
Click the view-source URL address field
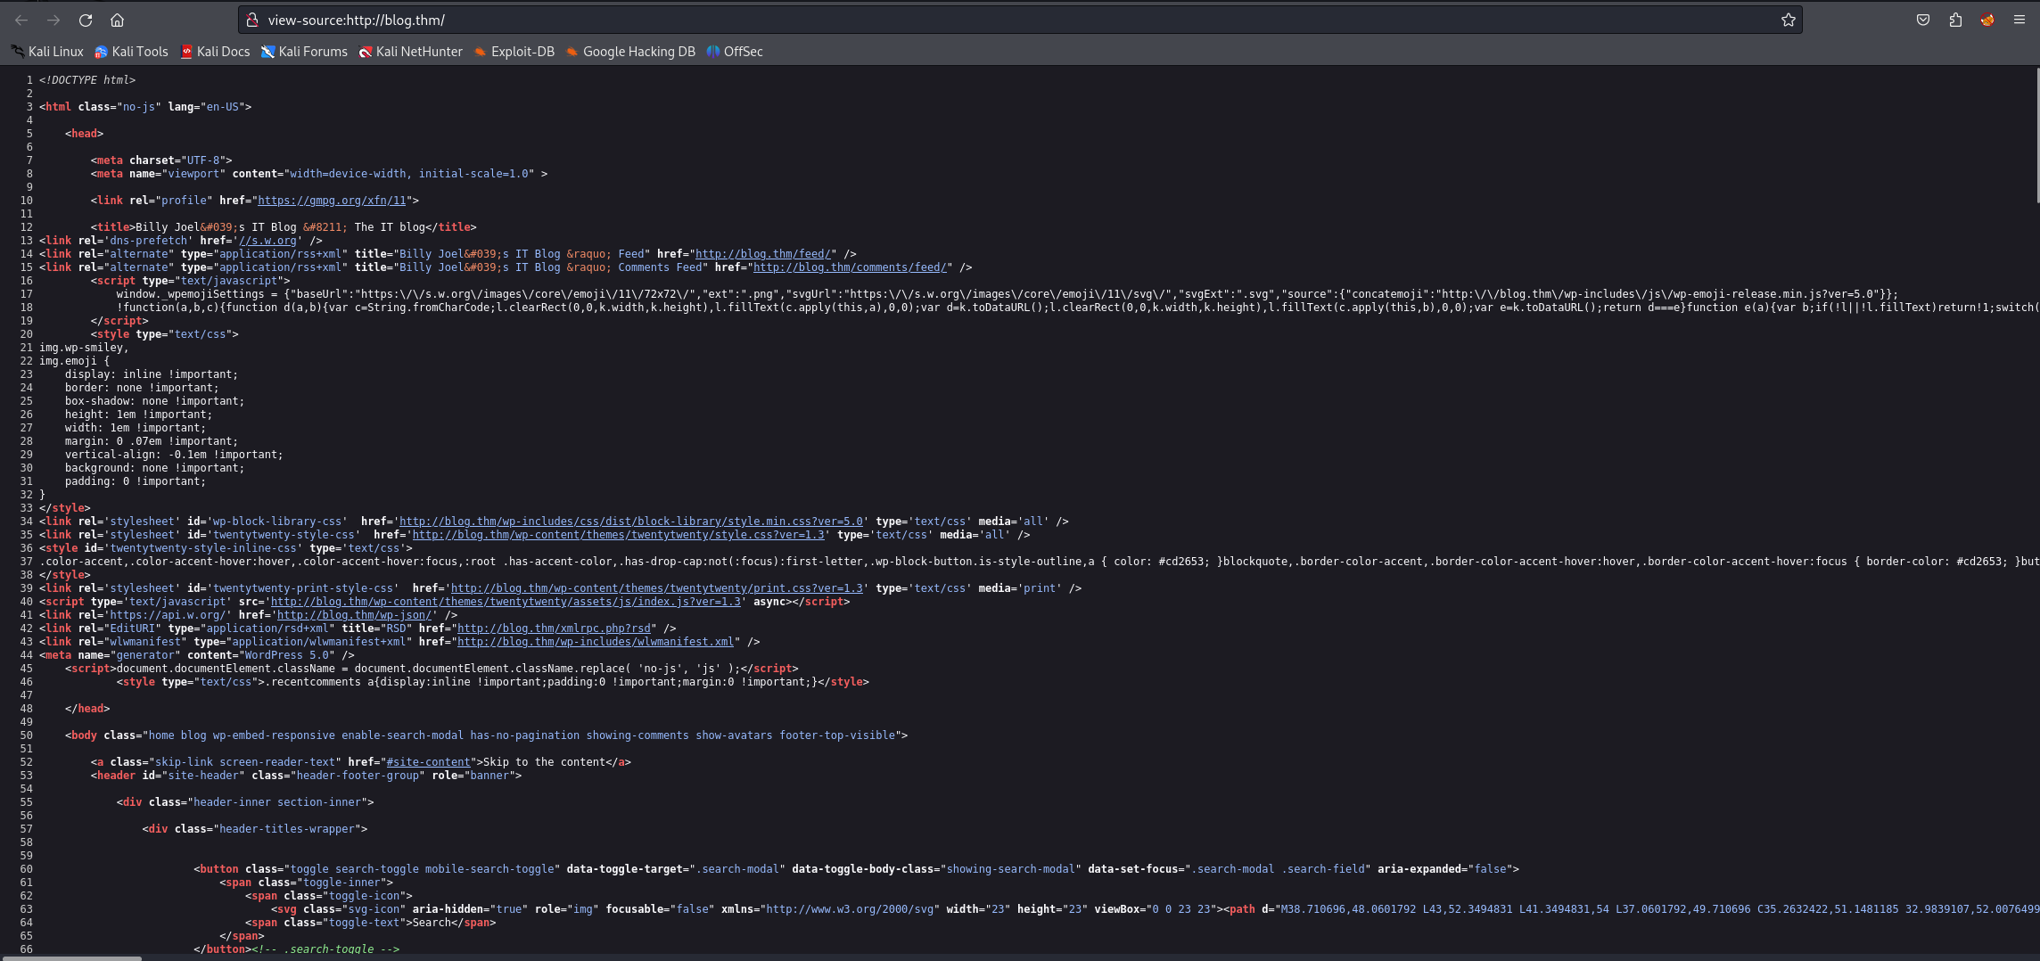click(x=892, y=20)
